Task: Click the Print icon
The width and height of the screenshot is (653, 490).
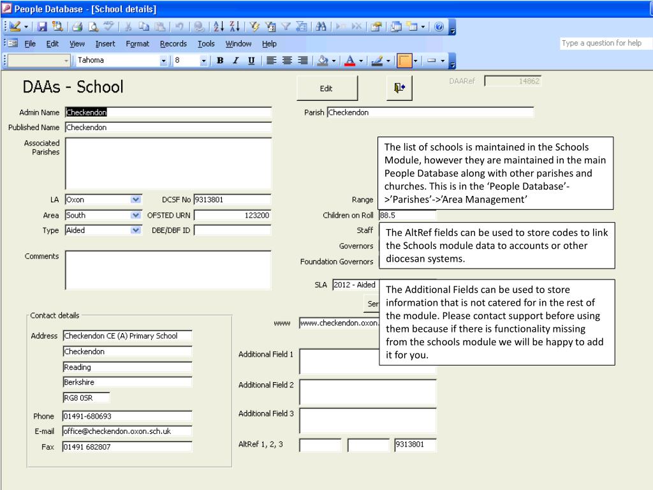Action: [77, 27]
